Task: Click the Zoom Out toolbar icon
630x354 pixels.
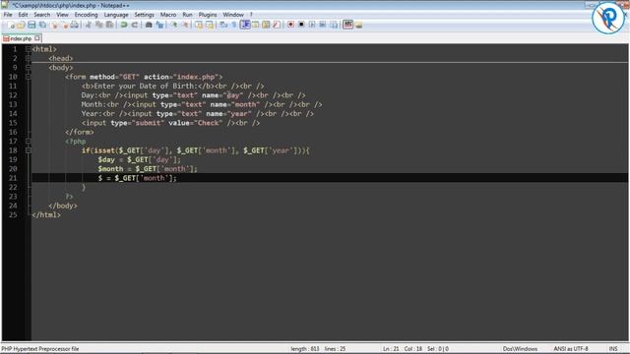Action: tap(185, 25)
